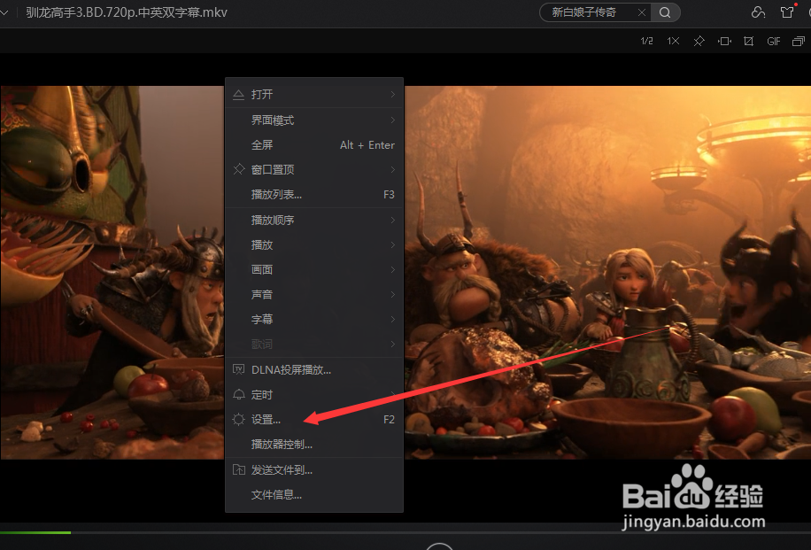This screenshot has width=811, height=550.
Task: Toggle the pin always-on-top icon
Action: click(699, 41)
